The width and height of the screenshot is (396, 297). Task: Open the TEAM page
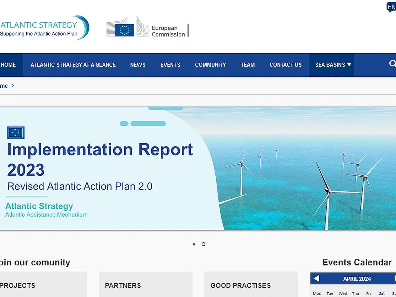pos(248,65)
